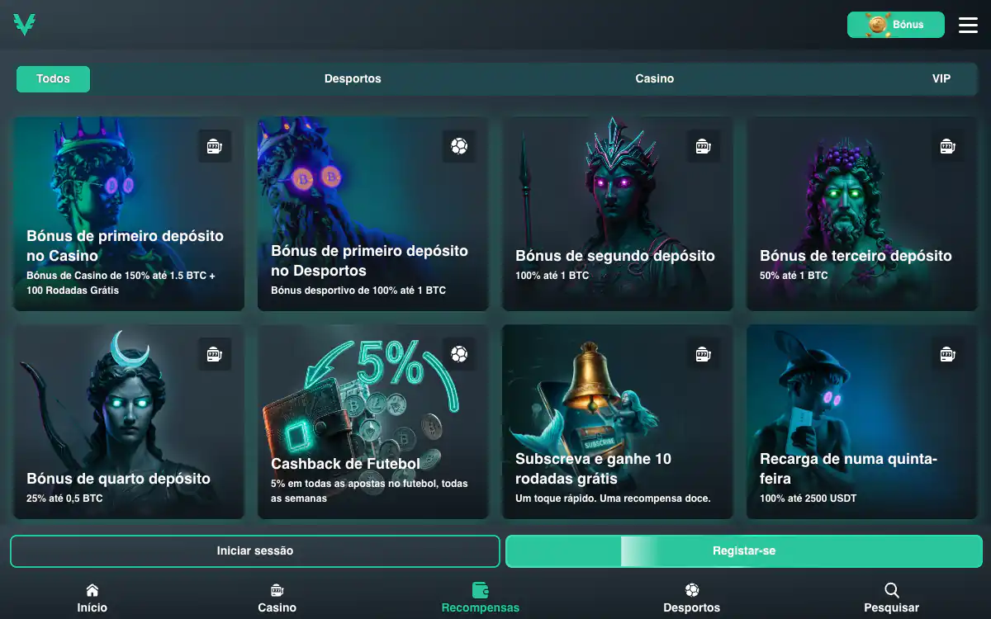The image size is (991, 619).
Task: Open Desportos in bottom navigation
Action: [692, 598]
